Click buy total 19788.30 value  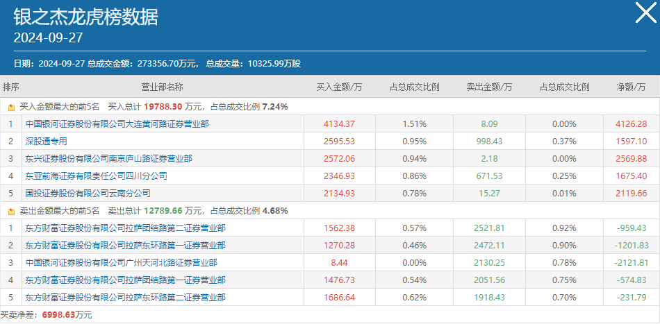tap(163, 107)
